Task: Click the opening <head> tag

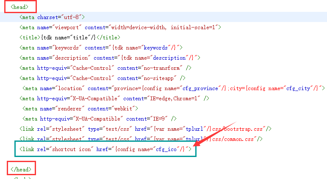Action: click(x=20, y=7)
